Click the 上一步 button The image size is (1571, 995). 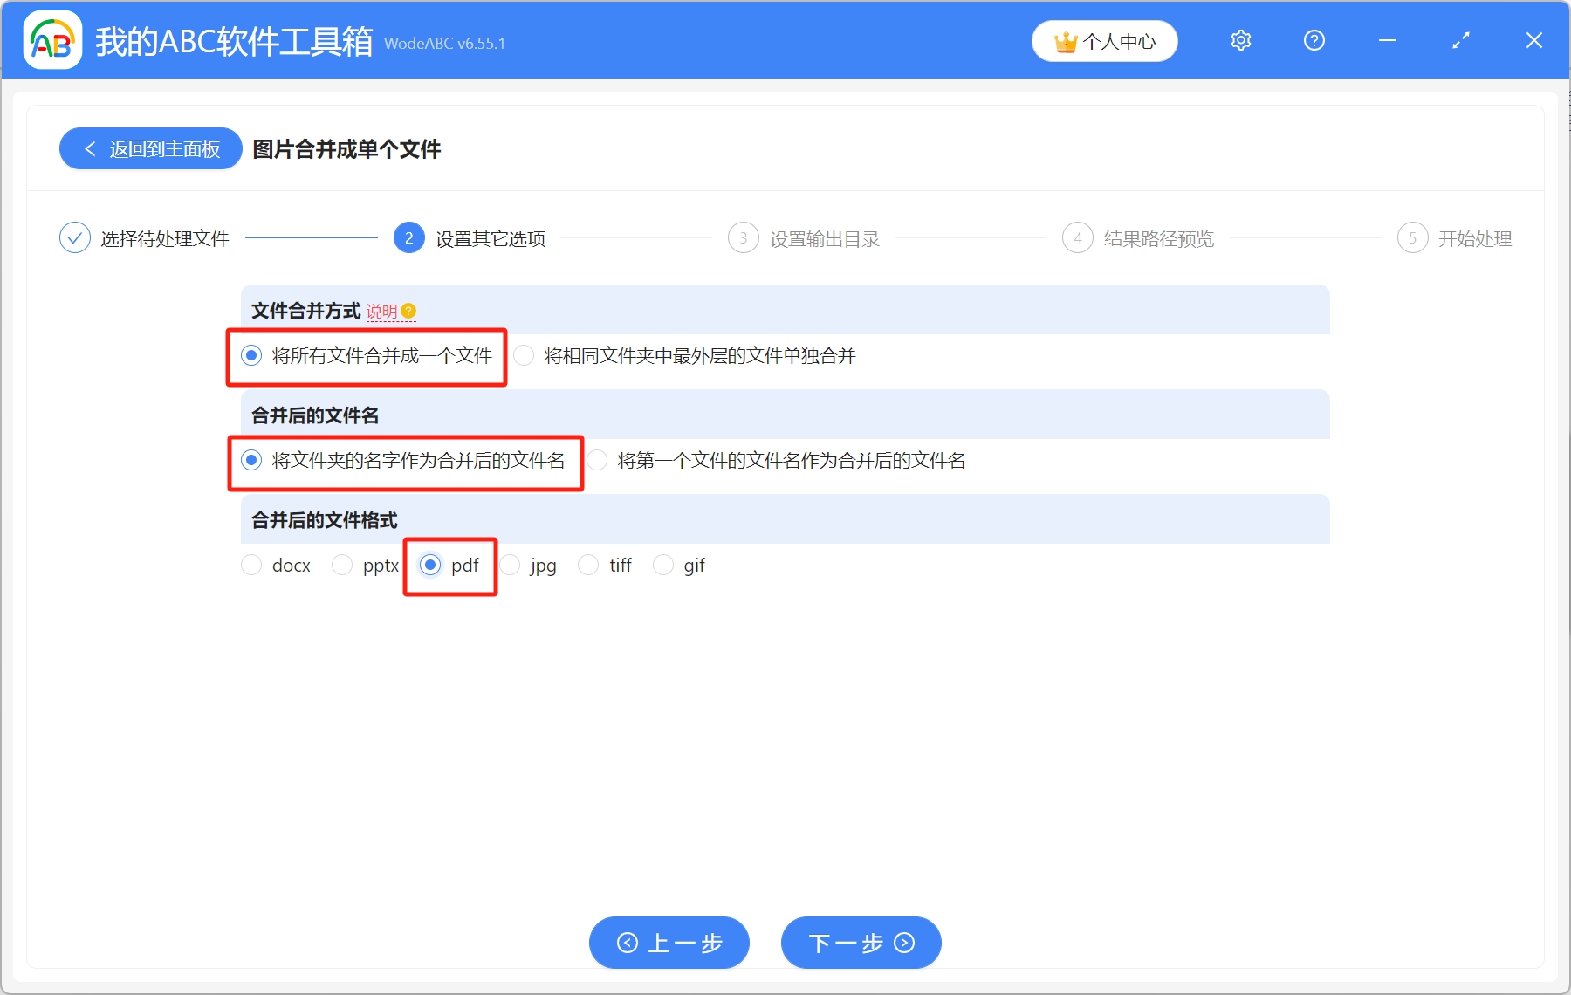pyautogui.click(x=669, y=943)
